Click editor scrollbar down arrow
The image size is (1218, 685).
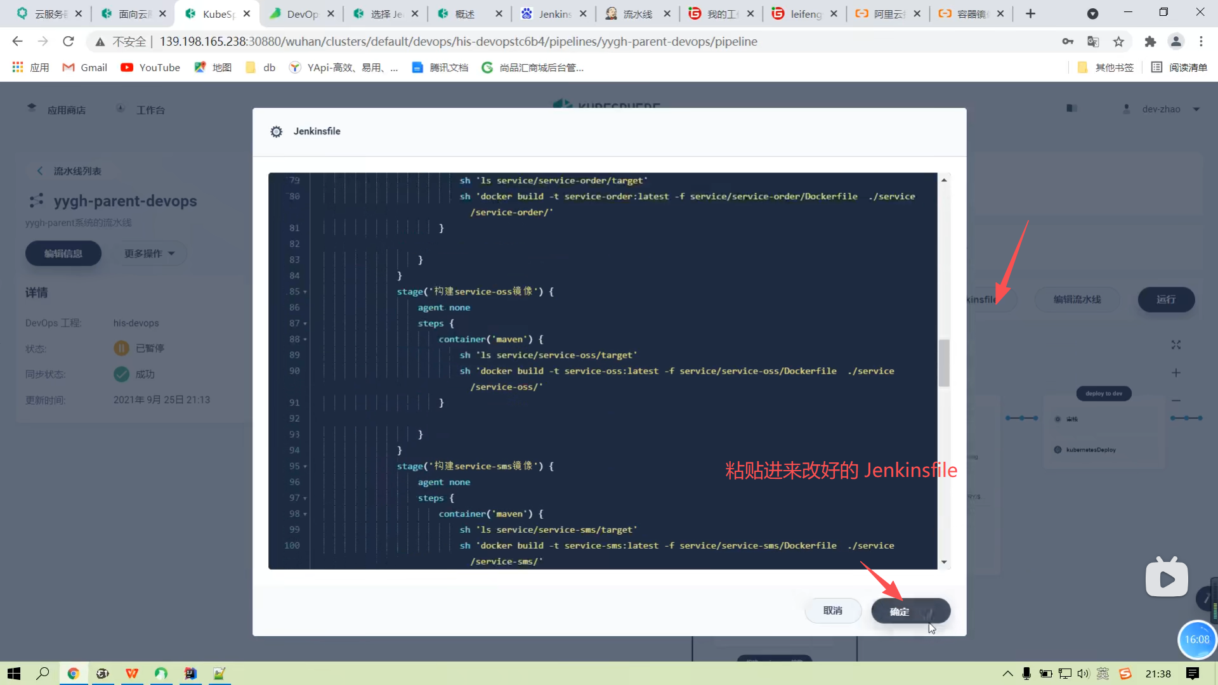[944, 562]
